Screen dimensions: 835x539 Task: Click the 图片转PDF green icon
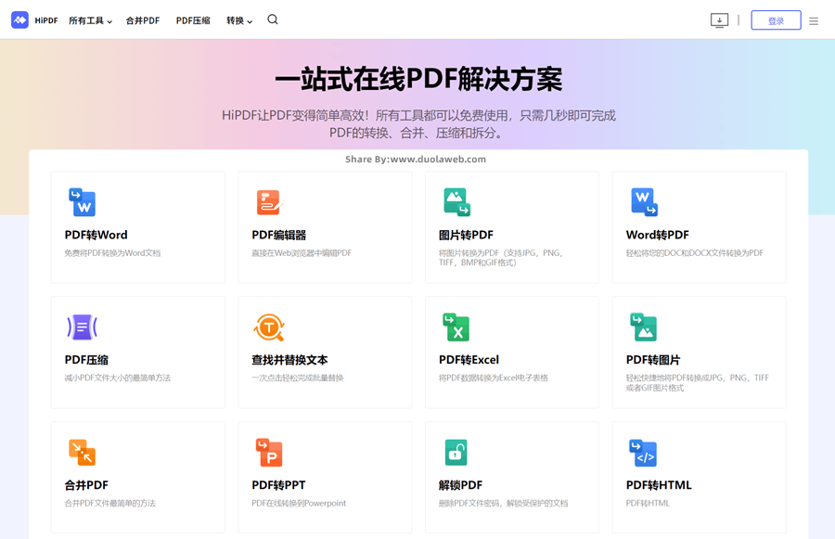(x=456, y=202)
